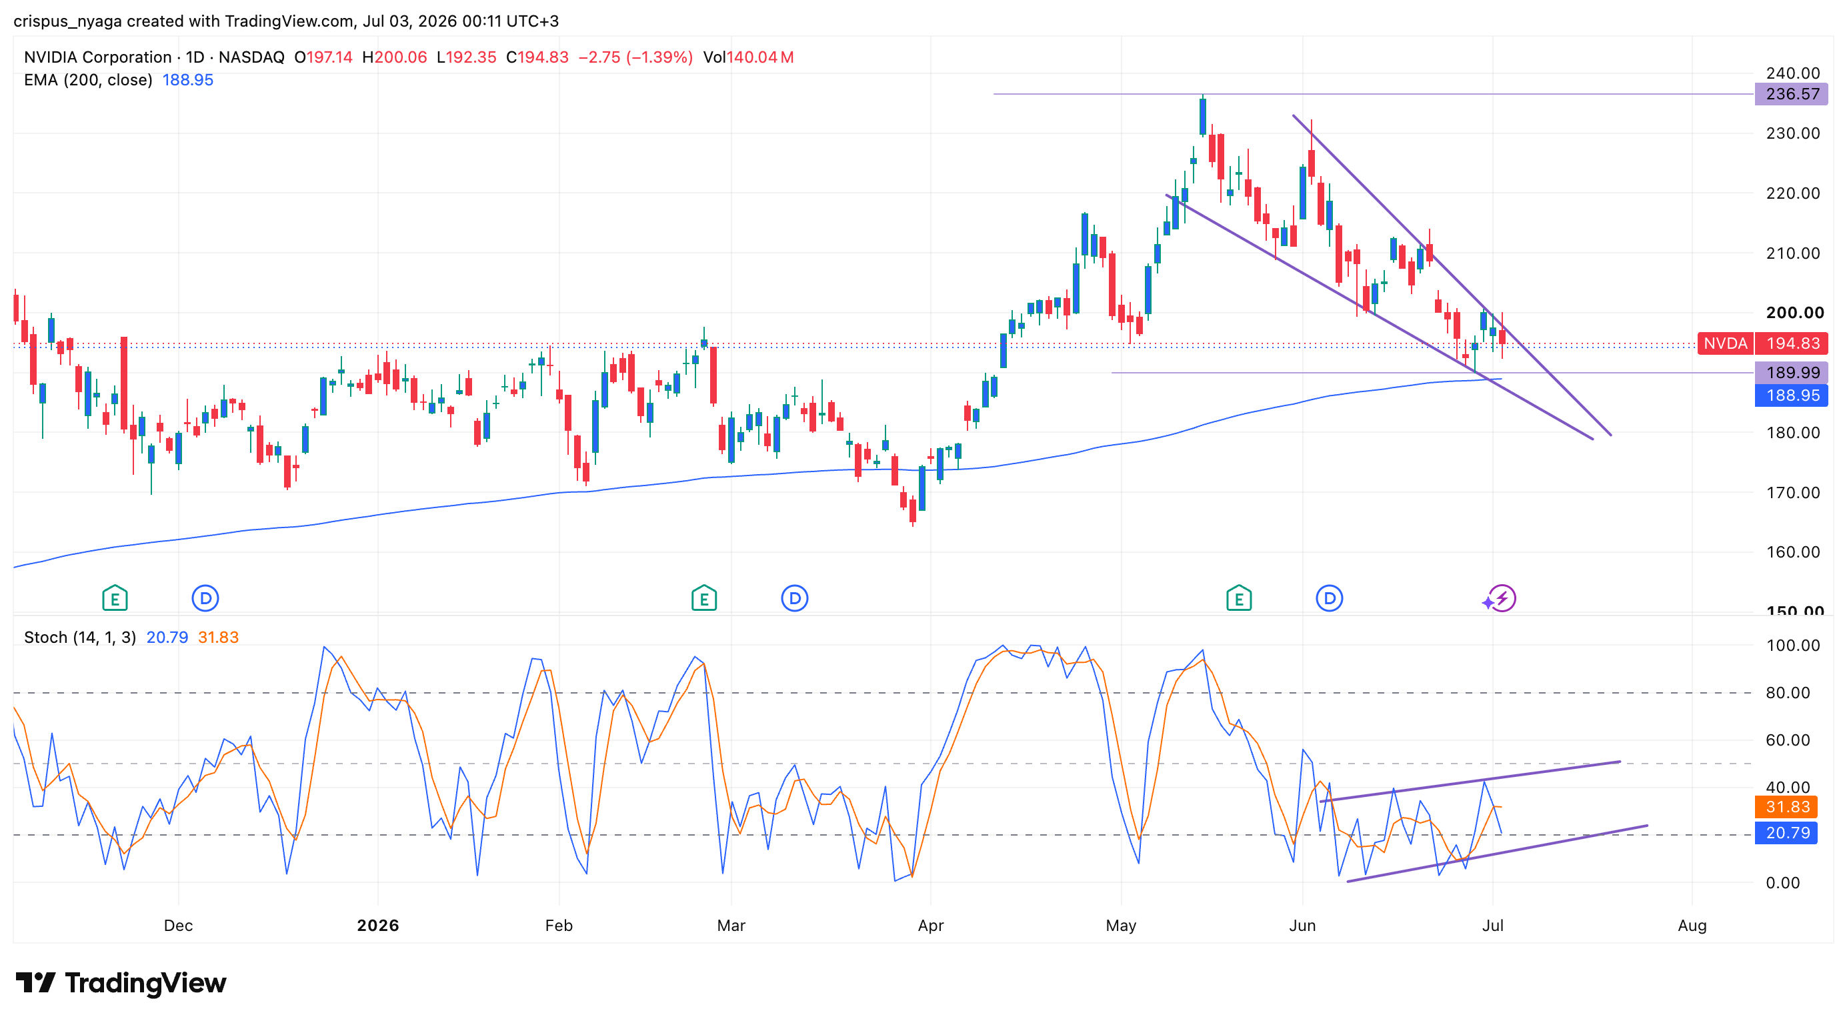Viewport: 1847px width, 1023px height.
Task: Click the TradingView logo
Action: [x=121, y=983]
